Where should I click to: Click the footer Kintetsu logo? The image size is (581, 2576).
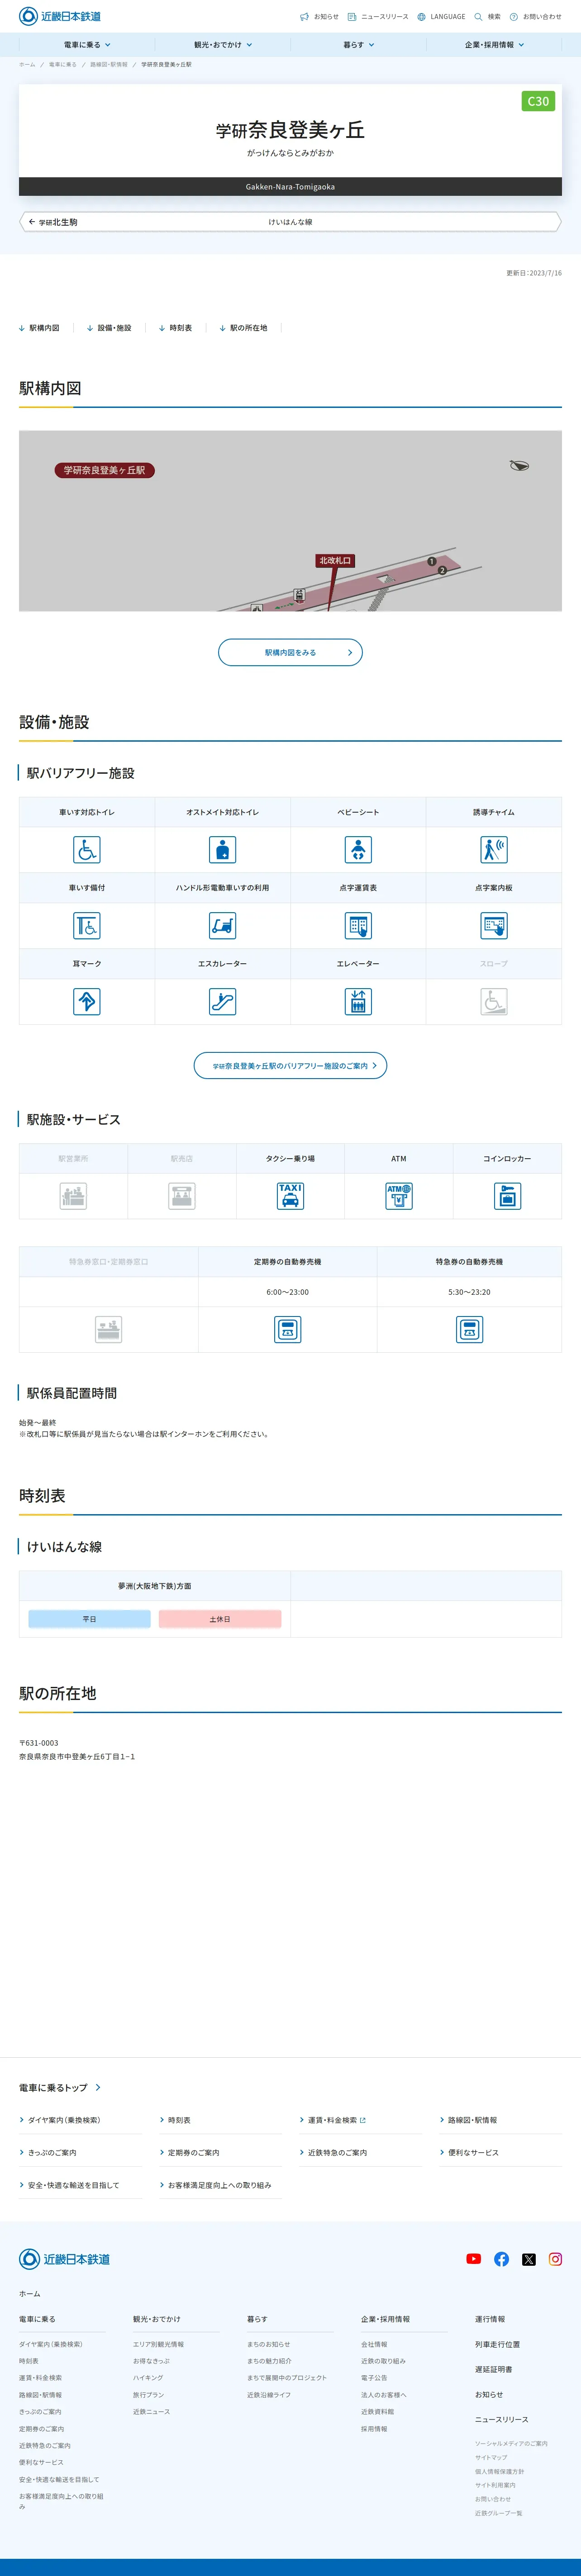tap(64, 2259)
